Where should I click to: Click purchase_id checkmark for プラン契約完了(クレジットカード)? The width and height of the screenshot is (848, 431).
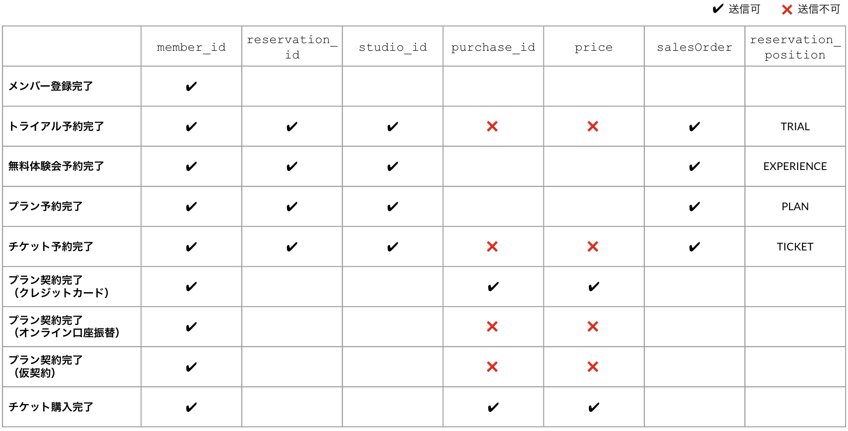click(x=493, y=287)
